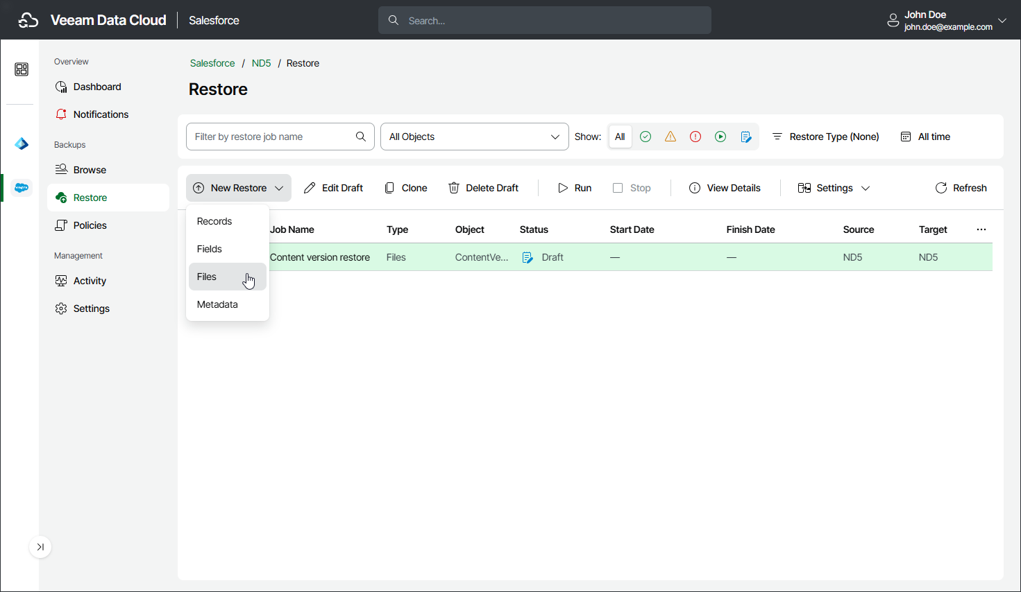Click Edit Draft in the toolbar

[333, 188]
